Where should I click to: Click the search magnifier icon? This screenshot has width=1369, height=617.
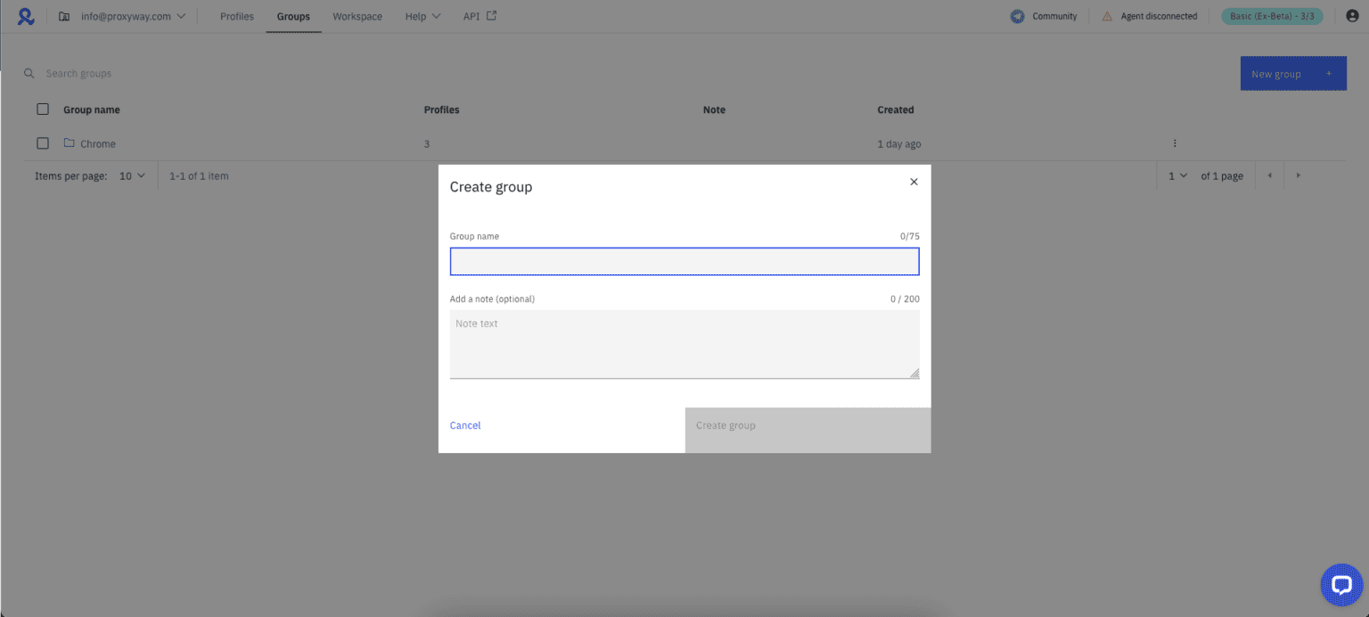point(29,73)
